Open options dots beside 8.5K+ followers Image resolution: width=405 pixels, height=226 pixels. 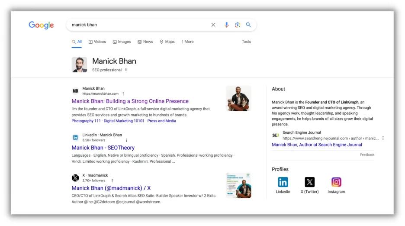[x=126, y=140]
